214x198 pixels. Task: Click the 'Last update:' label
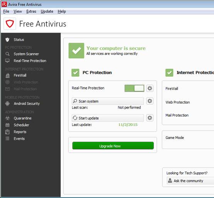82,125
